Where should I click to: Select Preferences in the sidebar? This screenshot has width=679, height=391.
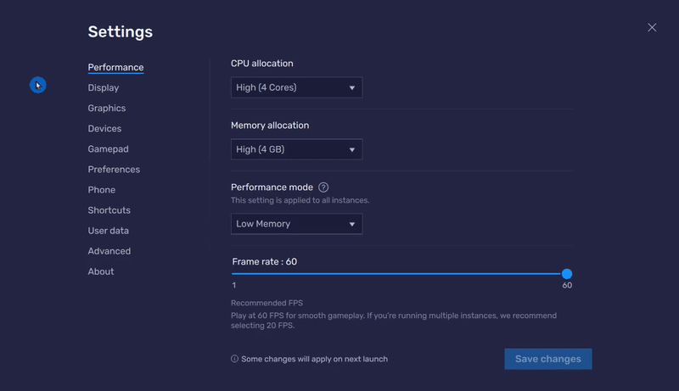pyautogui.click(x=114, y=170)
